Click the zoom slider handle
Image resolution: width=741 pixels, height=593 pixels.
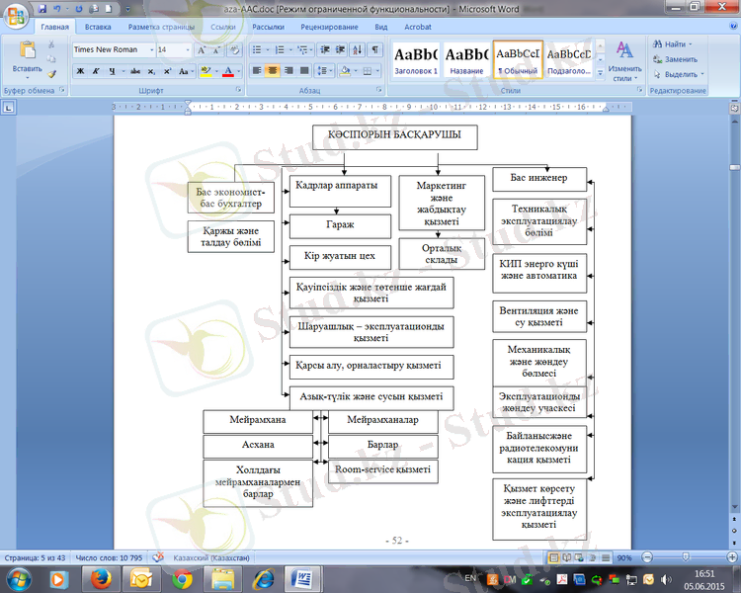coord(686,557)
